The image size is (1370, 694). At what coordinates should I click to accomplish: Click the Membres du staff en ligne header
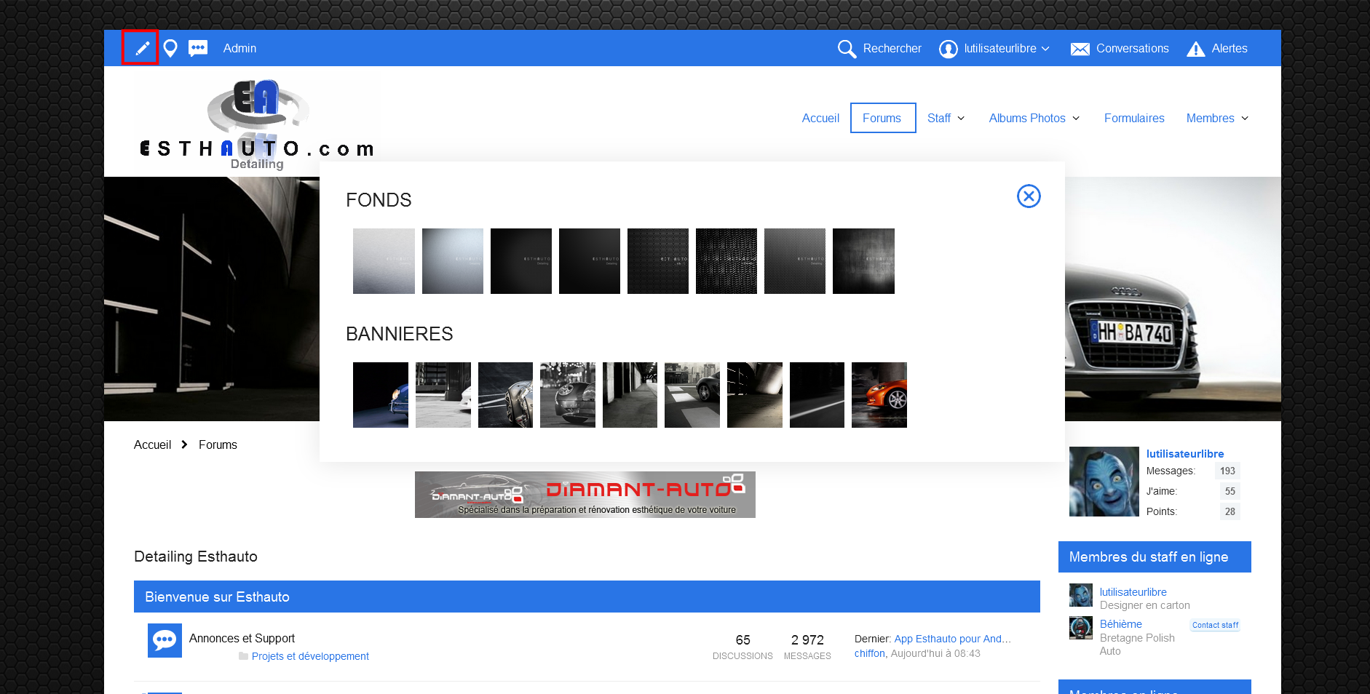point(1155,557)
